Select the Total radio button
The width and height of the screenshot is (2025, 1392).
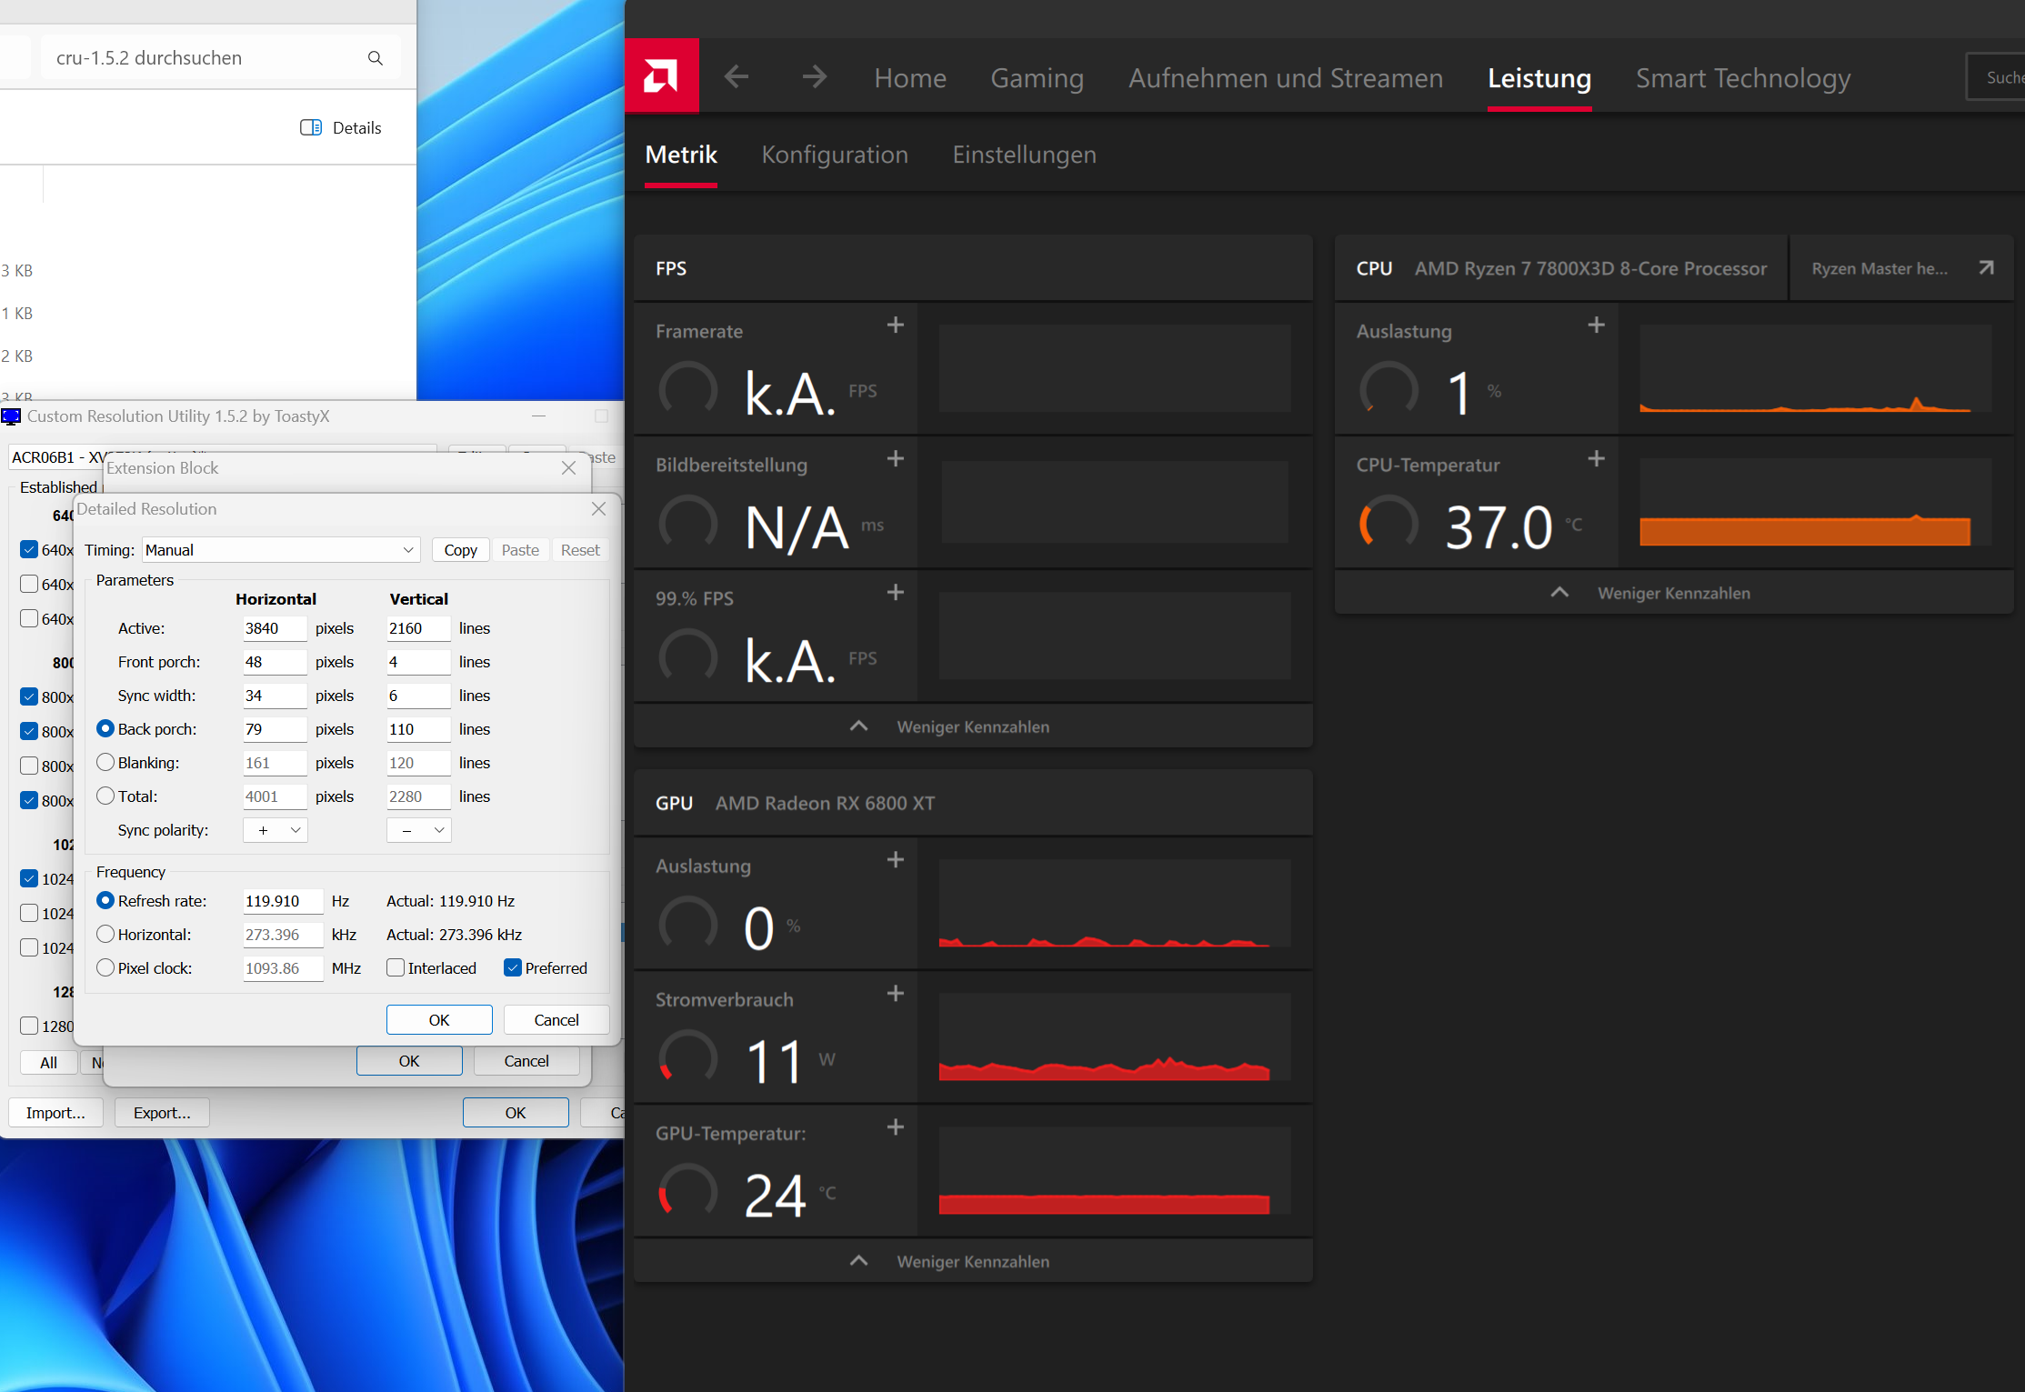point(105,796)
